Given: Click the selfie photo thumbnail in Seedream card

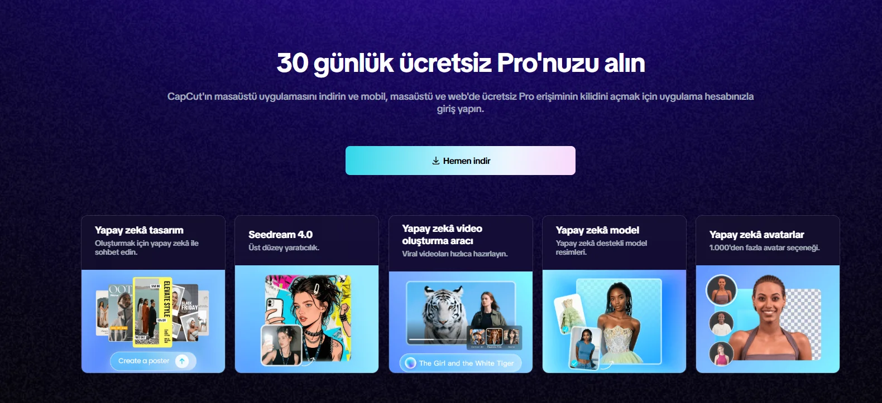Looking at the screenshot, I should coord(281,345).
